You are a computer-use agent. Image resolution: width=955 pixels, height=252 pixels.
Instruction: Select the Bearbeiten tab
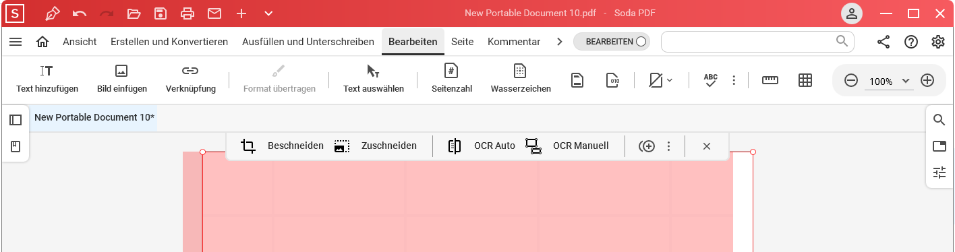click(413, 42)
